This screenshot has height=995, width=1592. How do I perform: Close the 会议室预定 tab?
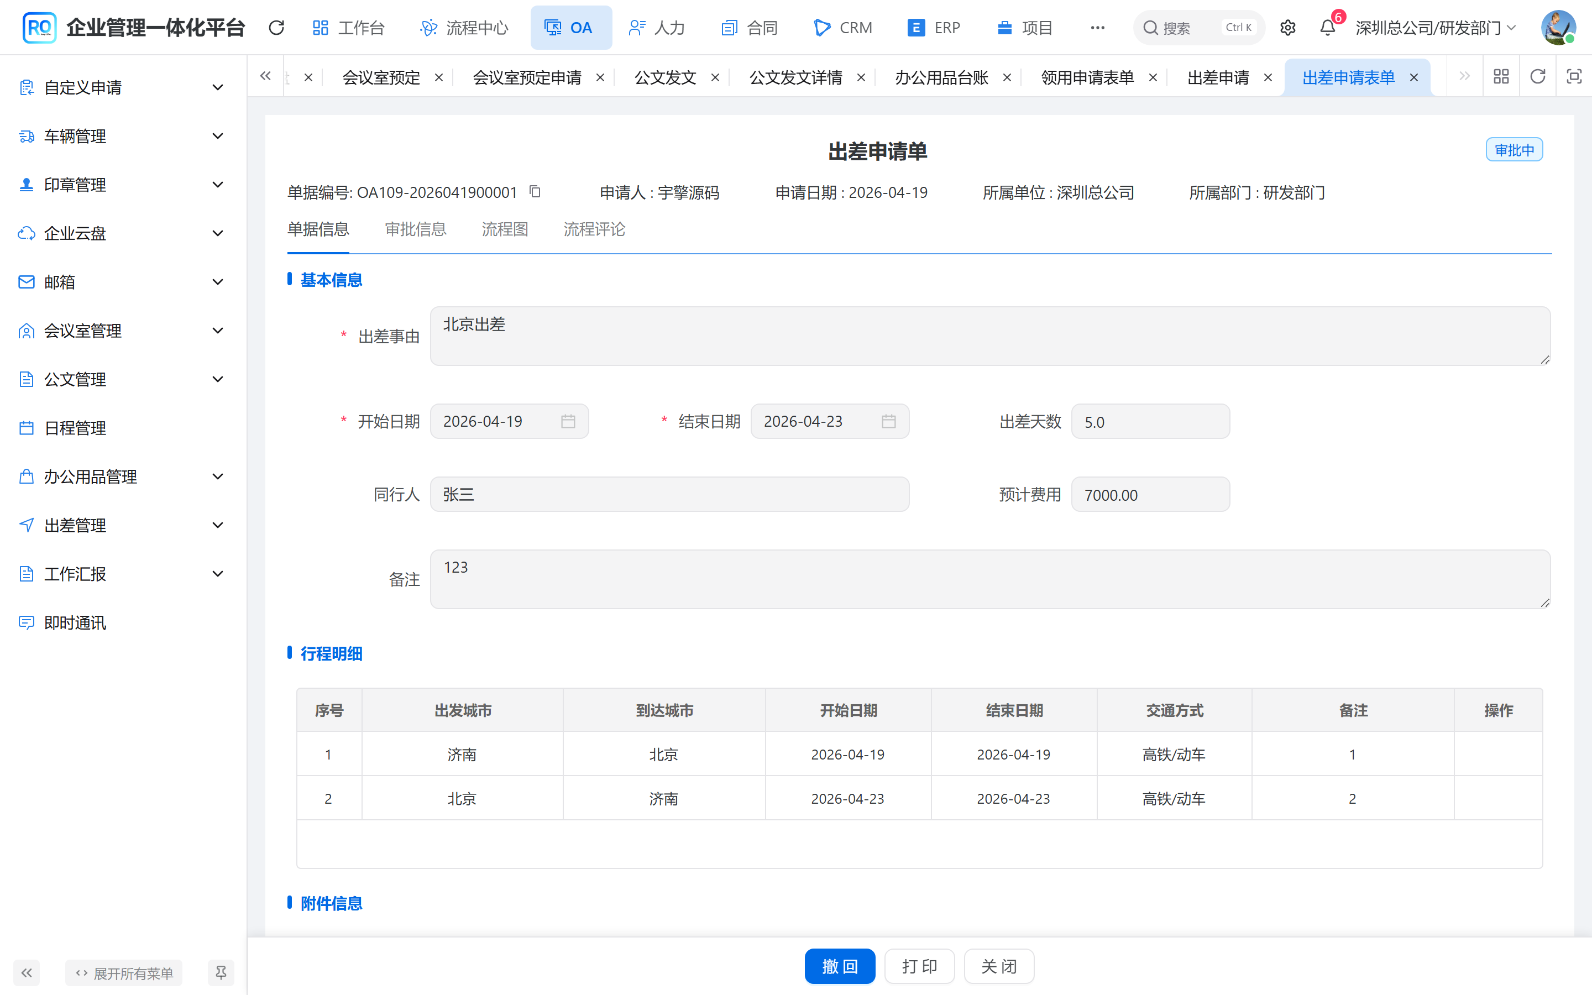pyautogui.click(x=439, y=77)
